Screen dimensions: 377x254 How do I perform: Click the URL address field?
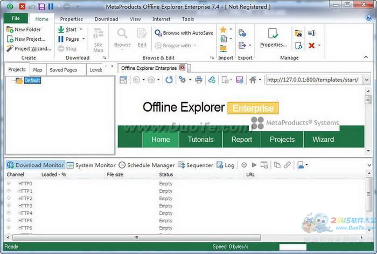tap(314, 80)
